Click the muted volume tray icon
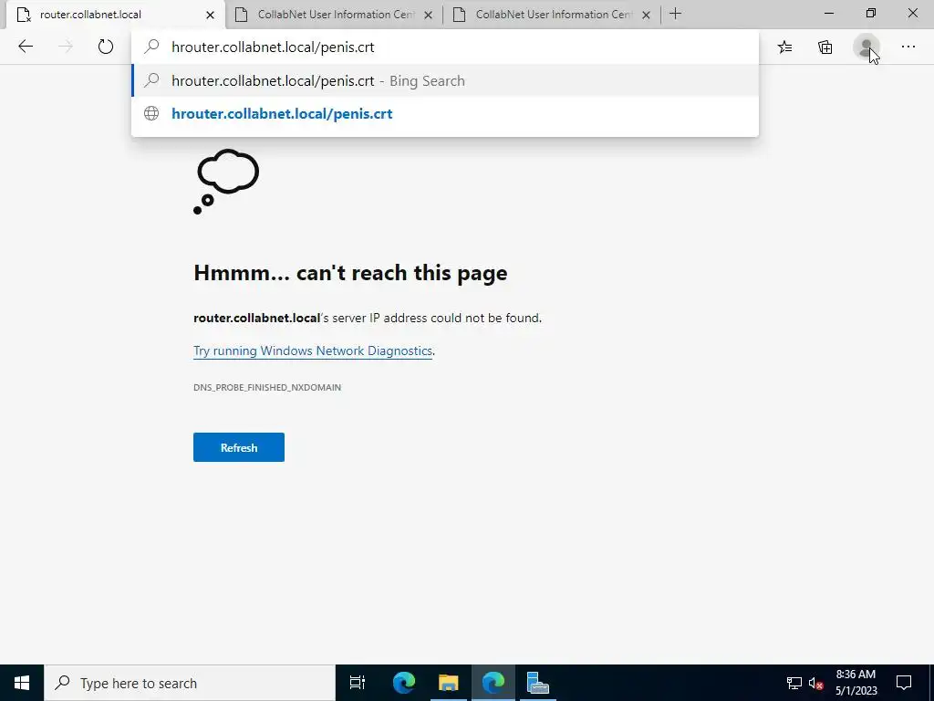The image size is (934, 701). pyautogui.click(x=815, y=683)
